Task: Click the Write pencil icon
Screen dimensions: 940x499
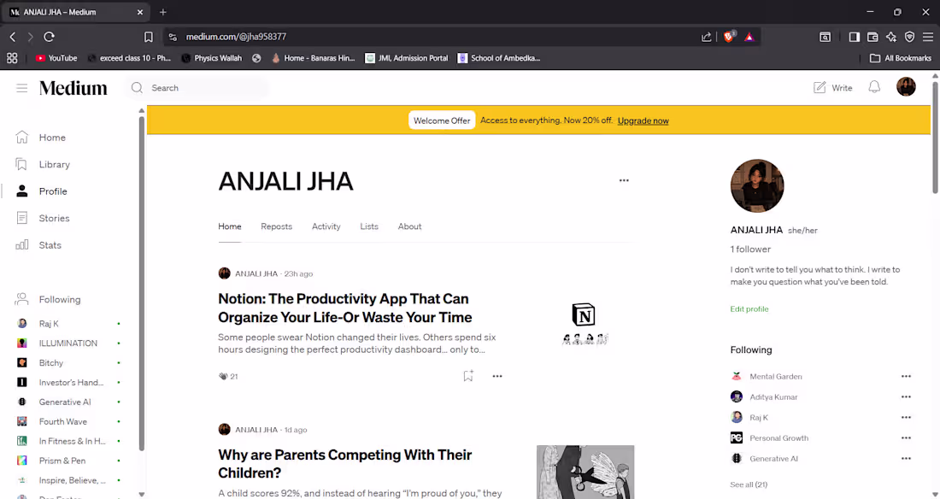Action: pos(820,87)
